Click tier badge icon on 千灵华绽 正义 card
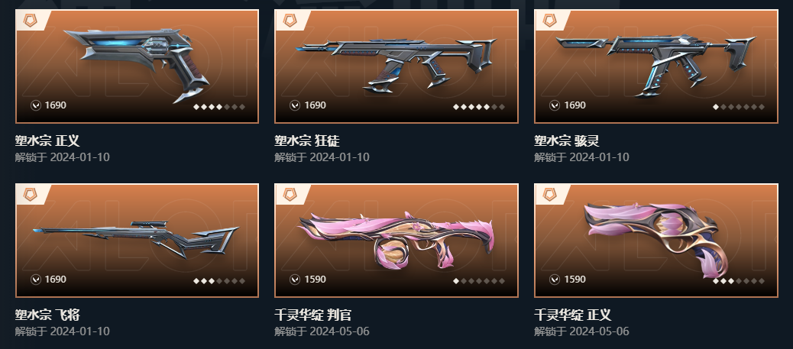This screenshot has width=793, height=349. click(x=550, y=195)
